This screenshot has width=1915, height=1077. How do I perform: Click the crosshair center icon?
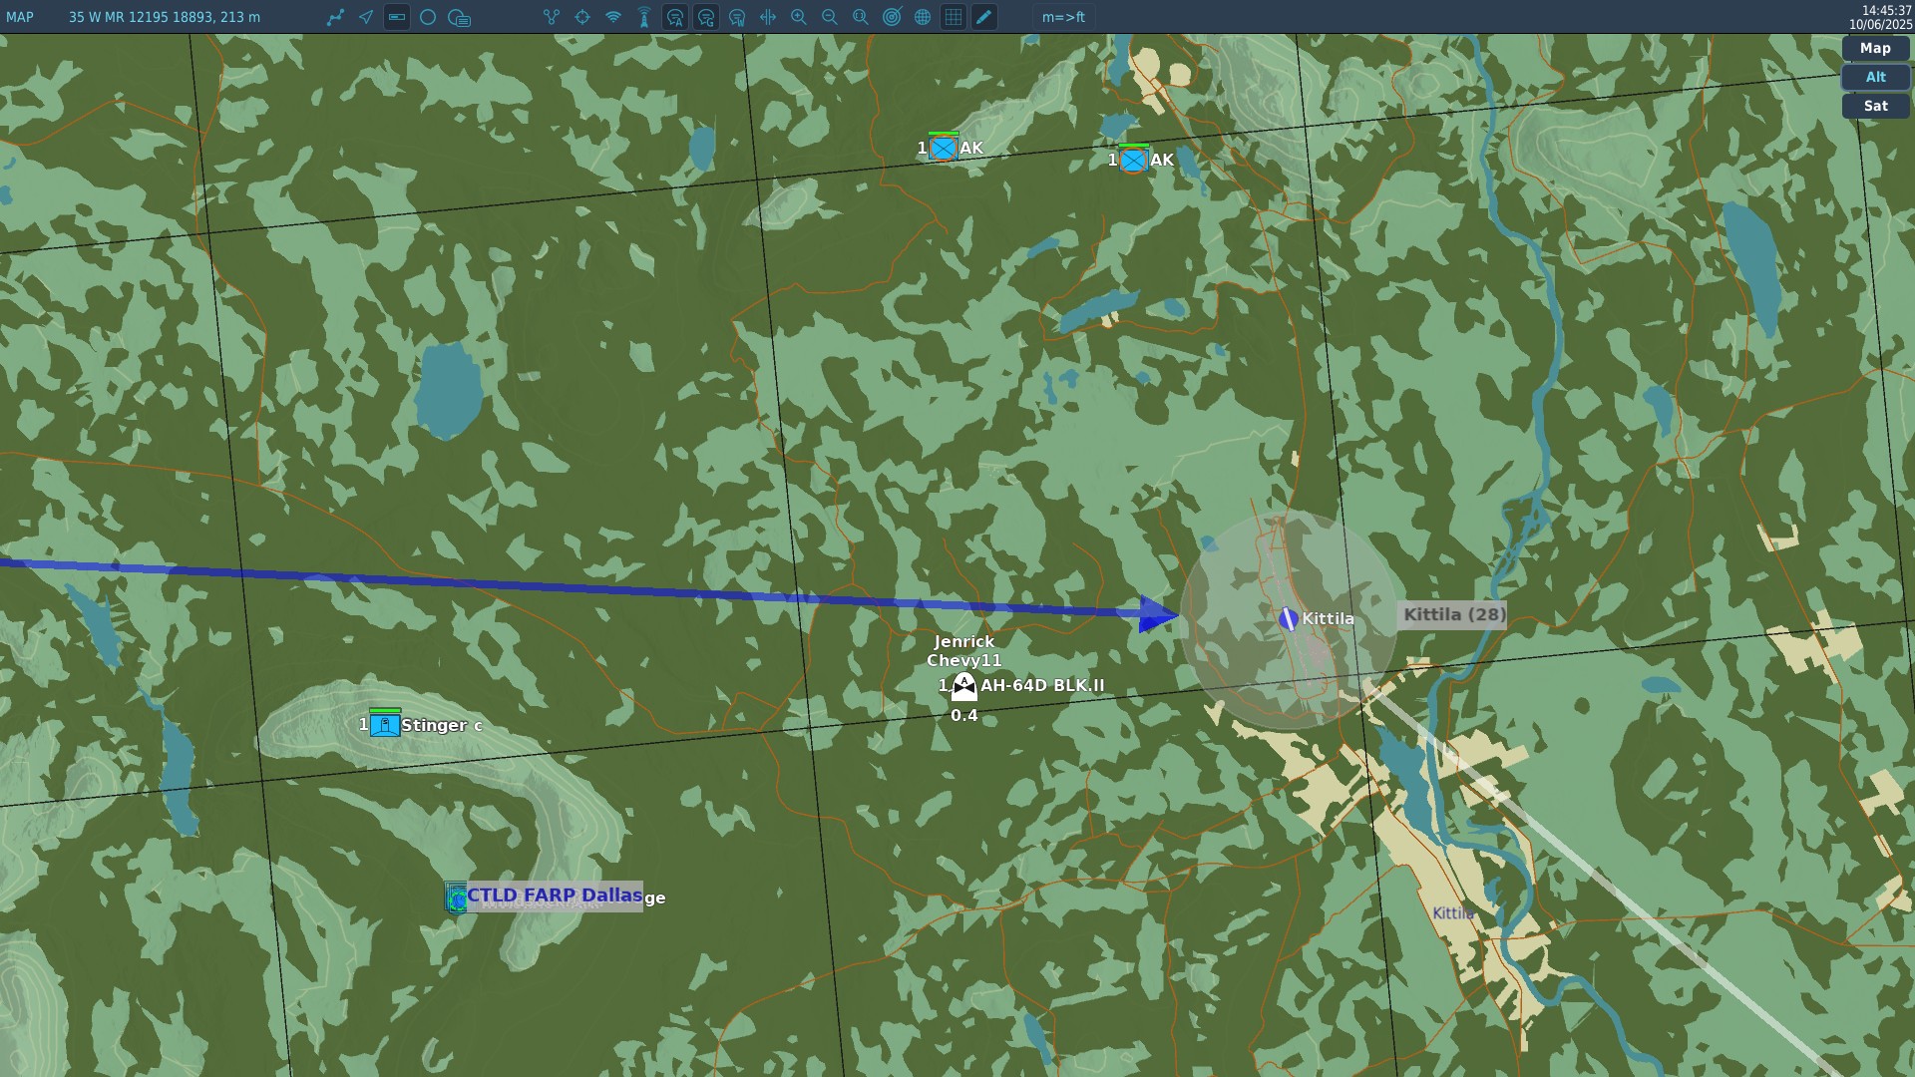point(582,17)
